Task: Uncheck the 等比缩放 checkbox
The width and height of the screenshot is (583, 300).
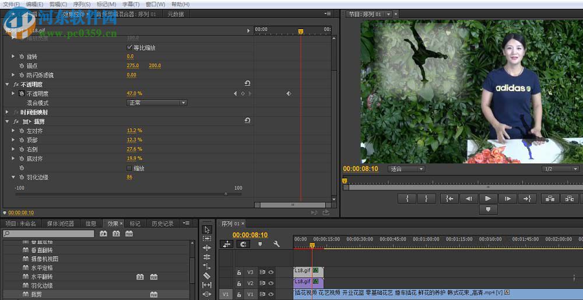Action: pyautogui.click(x=129, y=47)
